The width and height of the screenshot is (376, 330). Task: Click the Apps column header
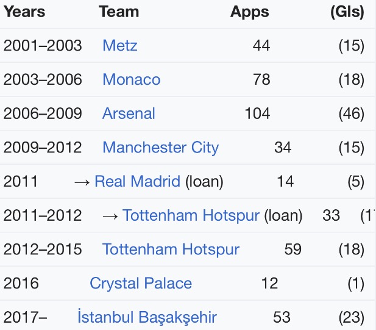pyautogui.click(x=250, y=12)
